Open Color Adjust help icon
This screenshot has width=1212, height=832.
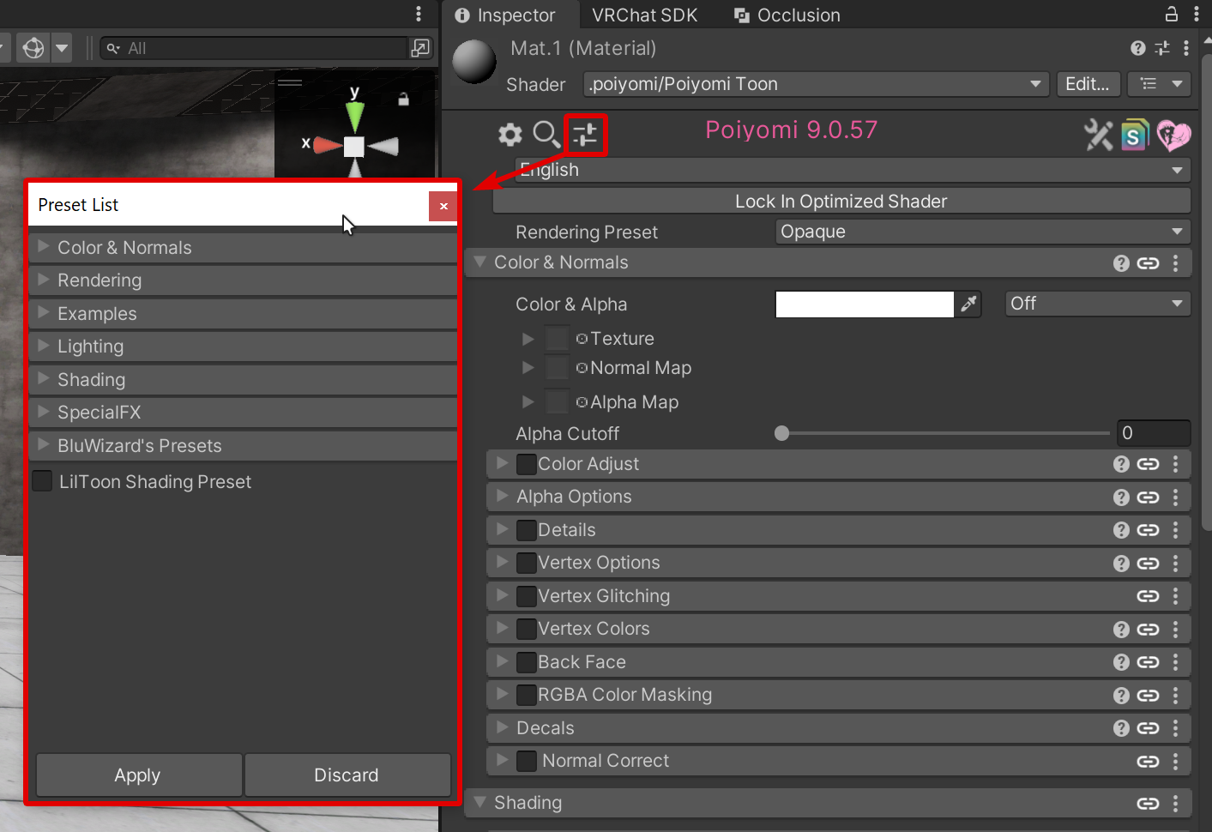1121,464
